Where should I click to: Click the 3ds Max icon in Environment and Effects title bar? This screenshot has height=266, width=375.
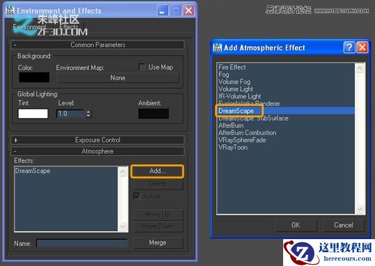10,10
